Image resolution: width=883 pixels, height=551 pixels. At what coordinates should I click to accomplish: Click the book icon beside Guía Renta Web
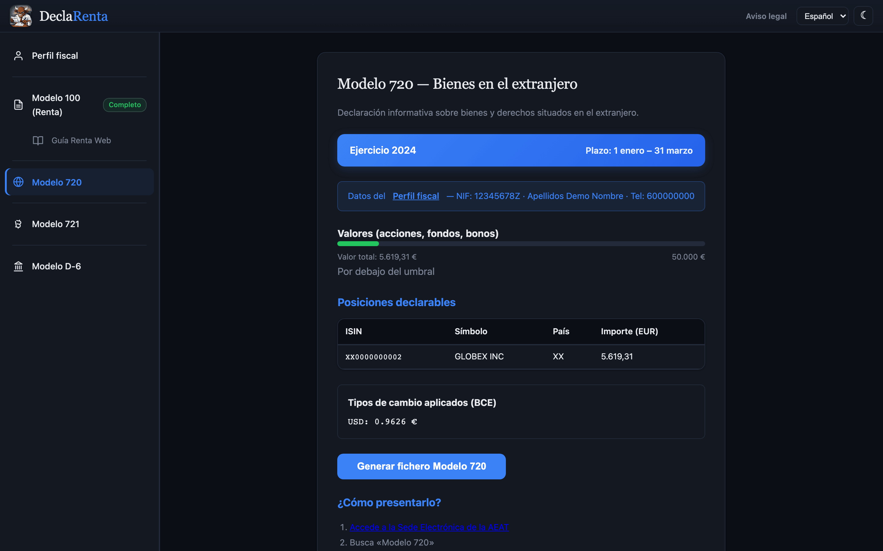38,141
